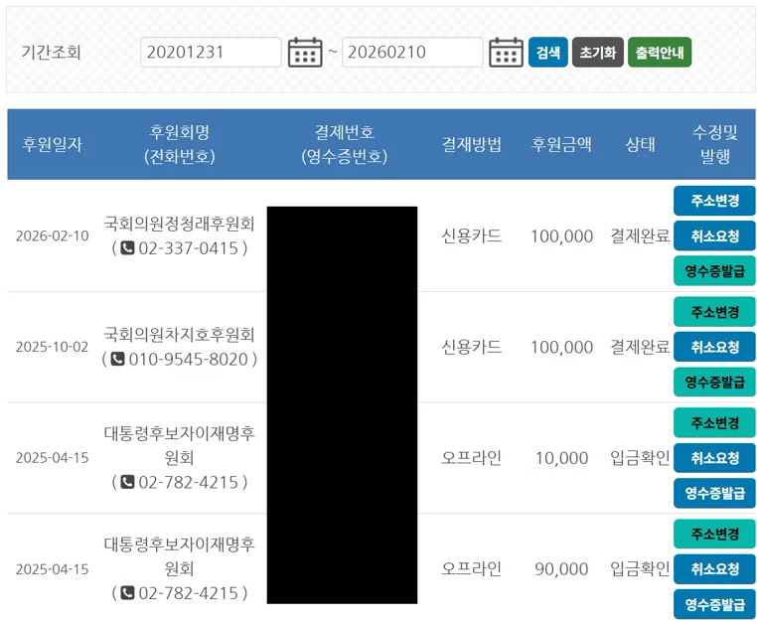
Task: Open the start date calendar picker
Action: point(305,52)
